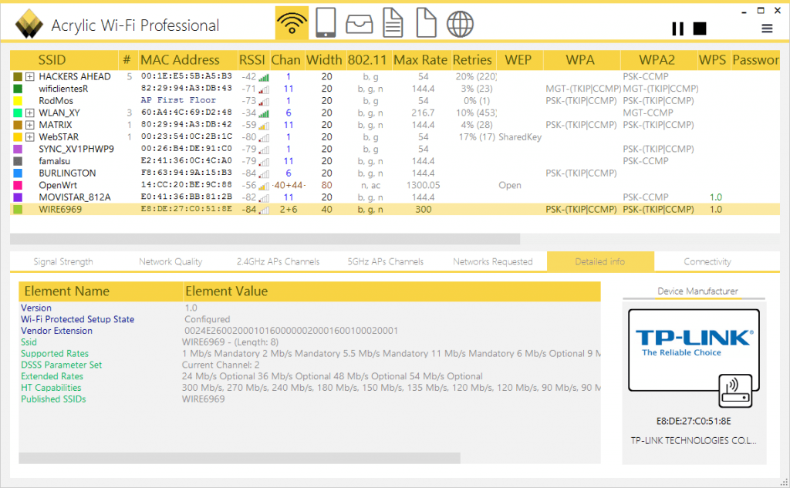Image resolution: width=790 pixels, height=488 pixels.
Task: Click the Wi-Fi Protected Setup State element
Action: tap(78, 319)
